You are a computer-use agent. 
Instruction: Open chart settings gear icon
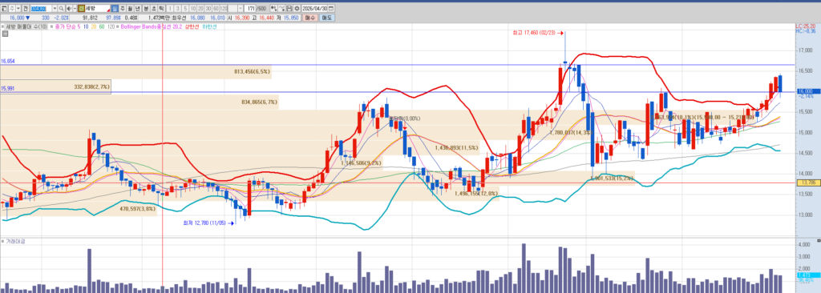tap(297, 9)
